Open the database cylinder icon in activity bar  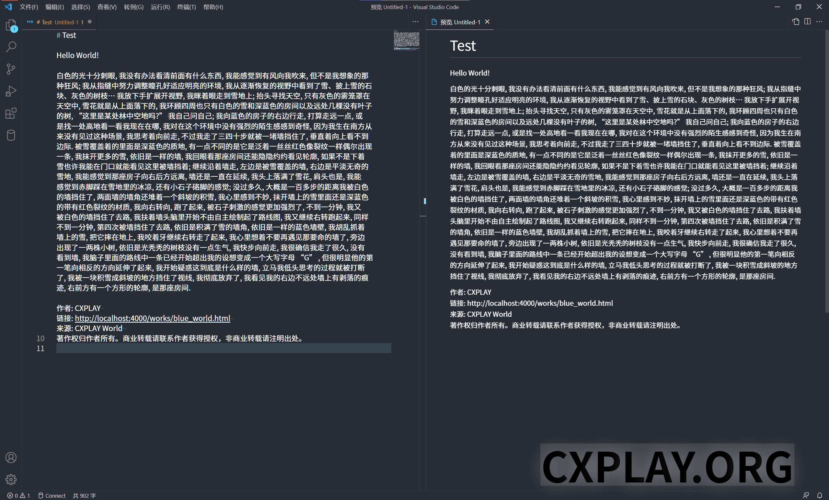click(11, 135)
